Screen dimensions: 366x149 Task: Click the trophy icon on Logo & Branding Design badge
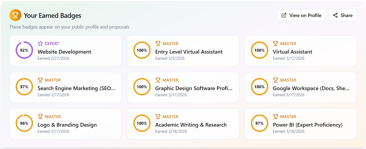coord(40,116)
